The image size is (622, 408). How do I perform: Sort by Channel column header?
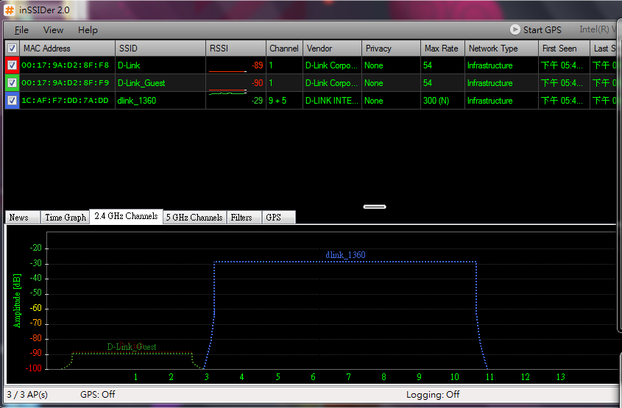pos(284,49)
